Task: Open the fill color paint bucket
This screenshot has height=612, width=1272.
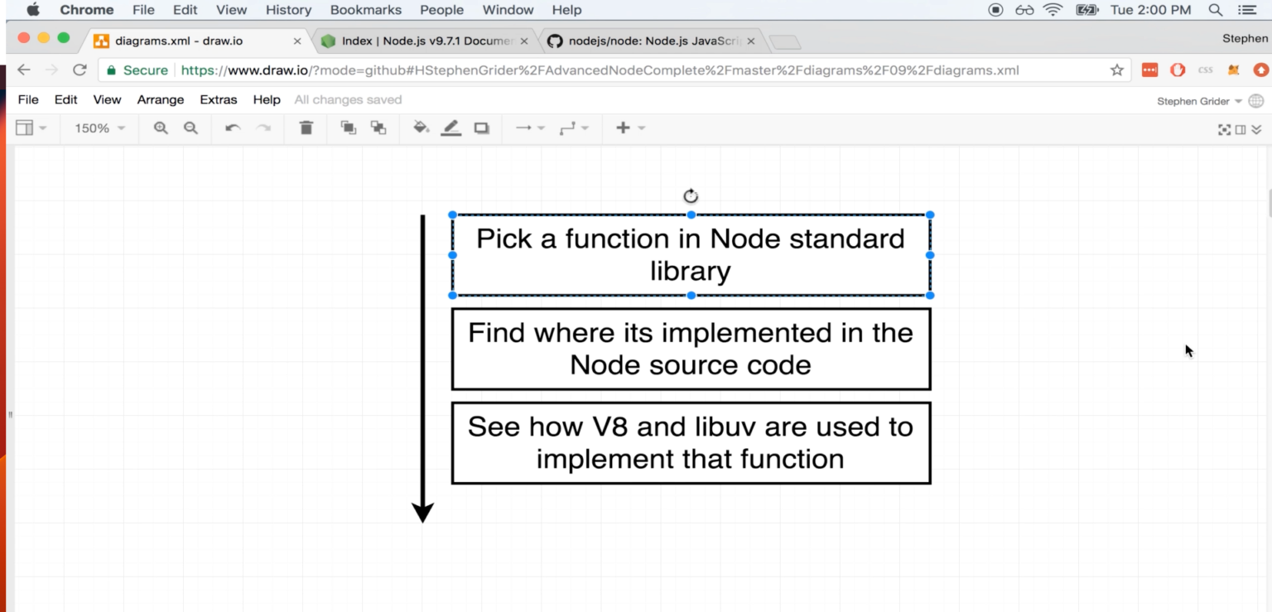Action: (x=421, y=128)
